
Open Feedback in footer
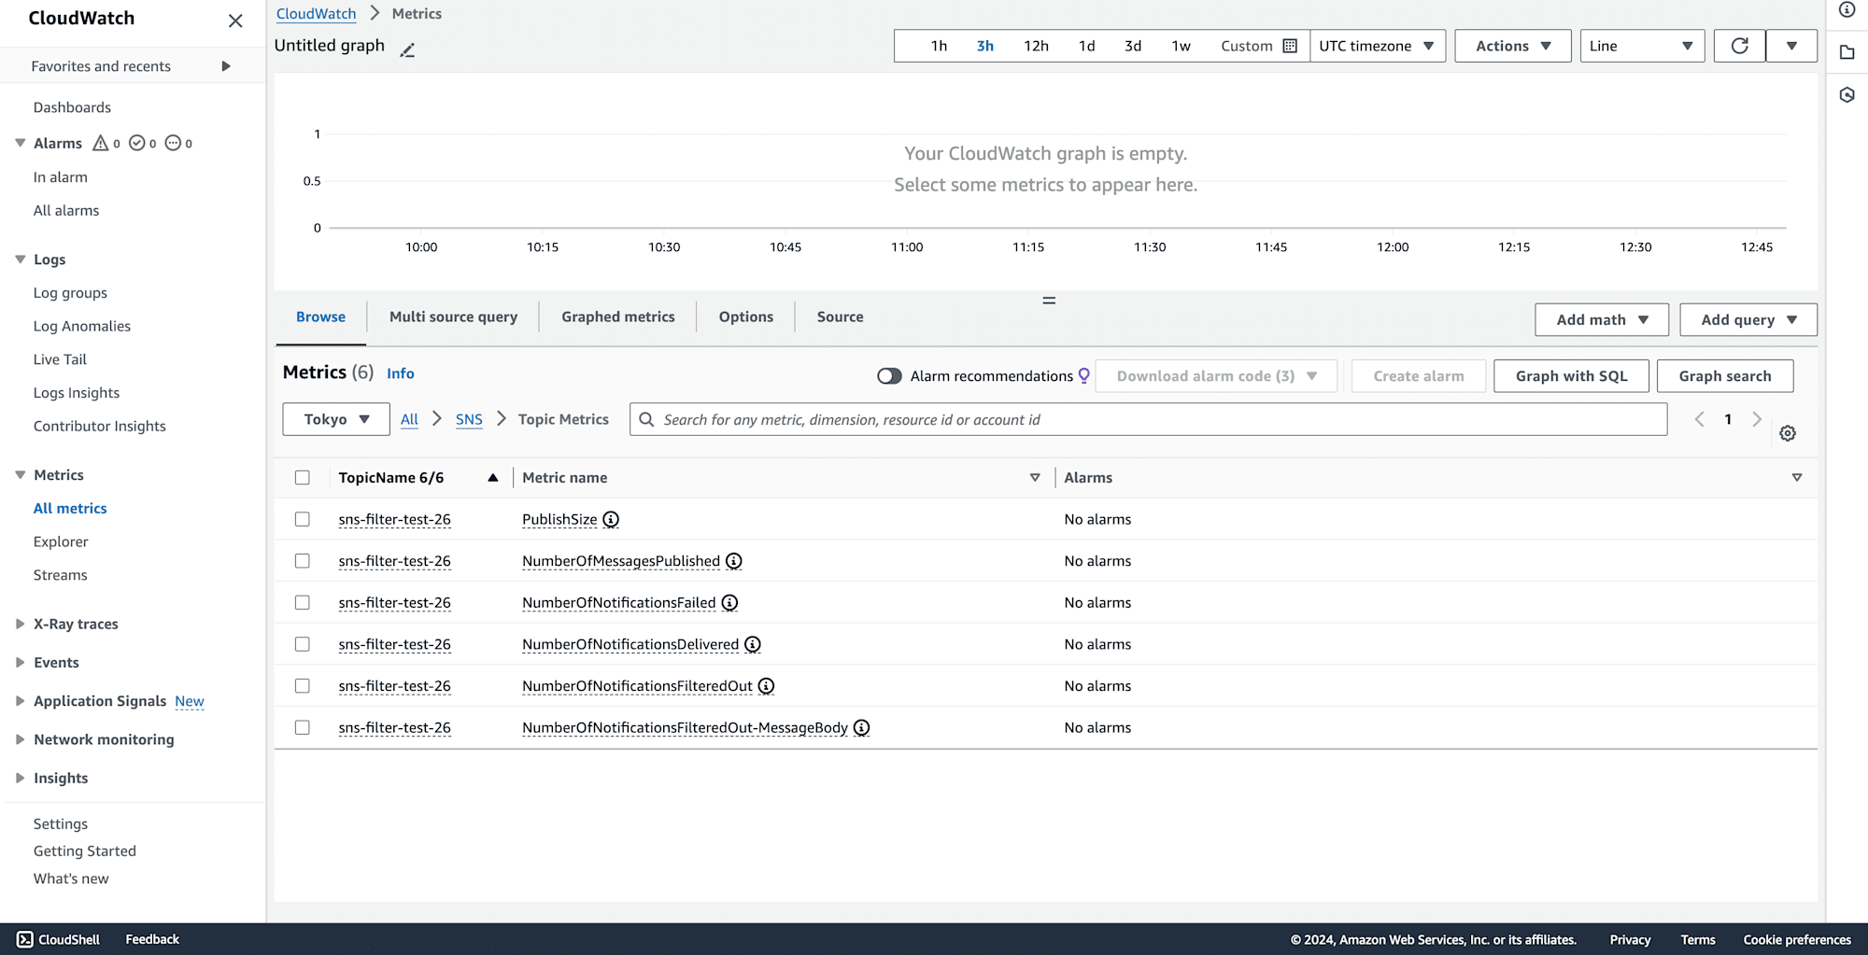tap(152, 939)
